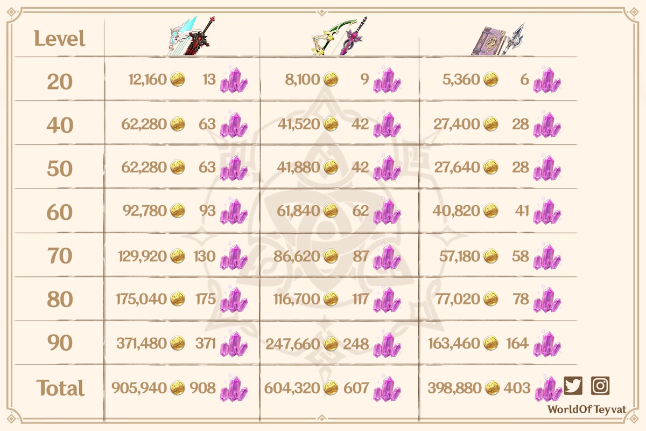Select the Total row label

point(60,388)
